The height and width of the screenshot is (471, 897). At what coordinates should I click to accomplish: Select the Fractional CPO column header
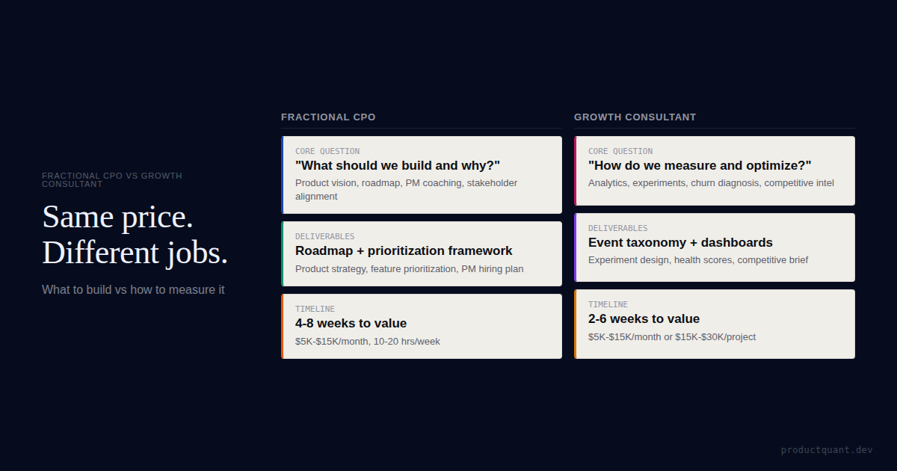coord(328,117)
